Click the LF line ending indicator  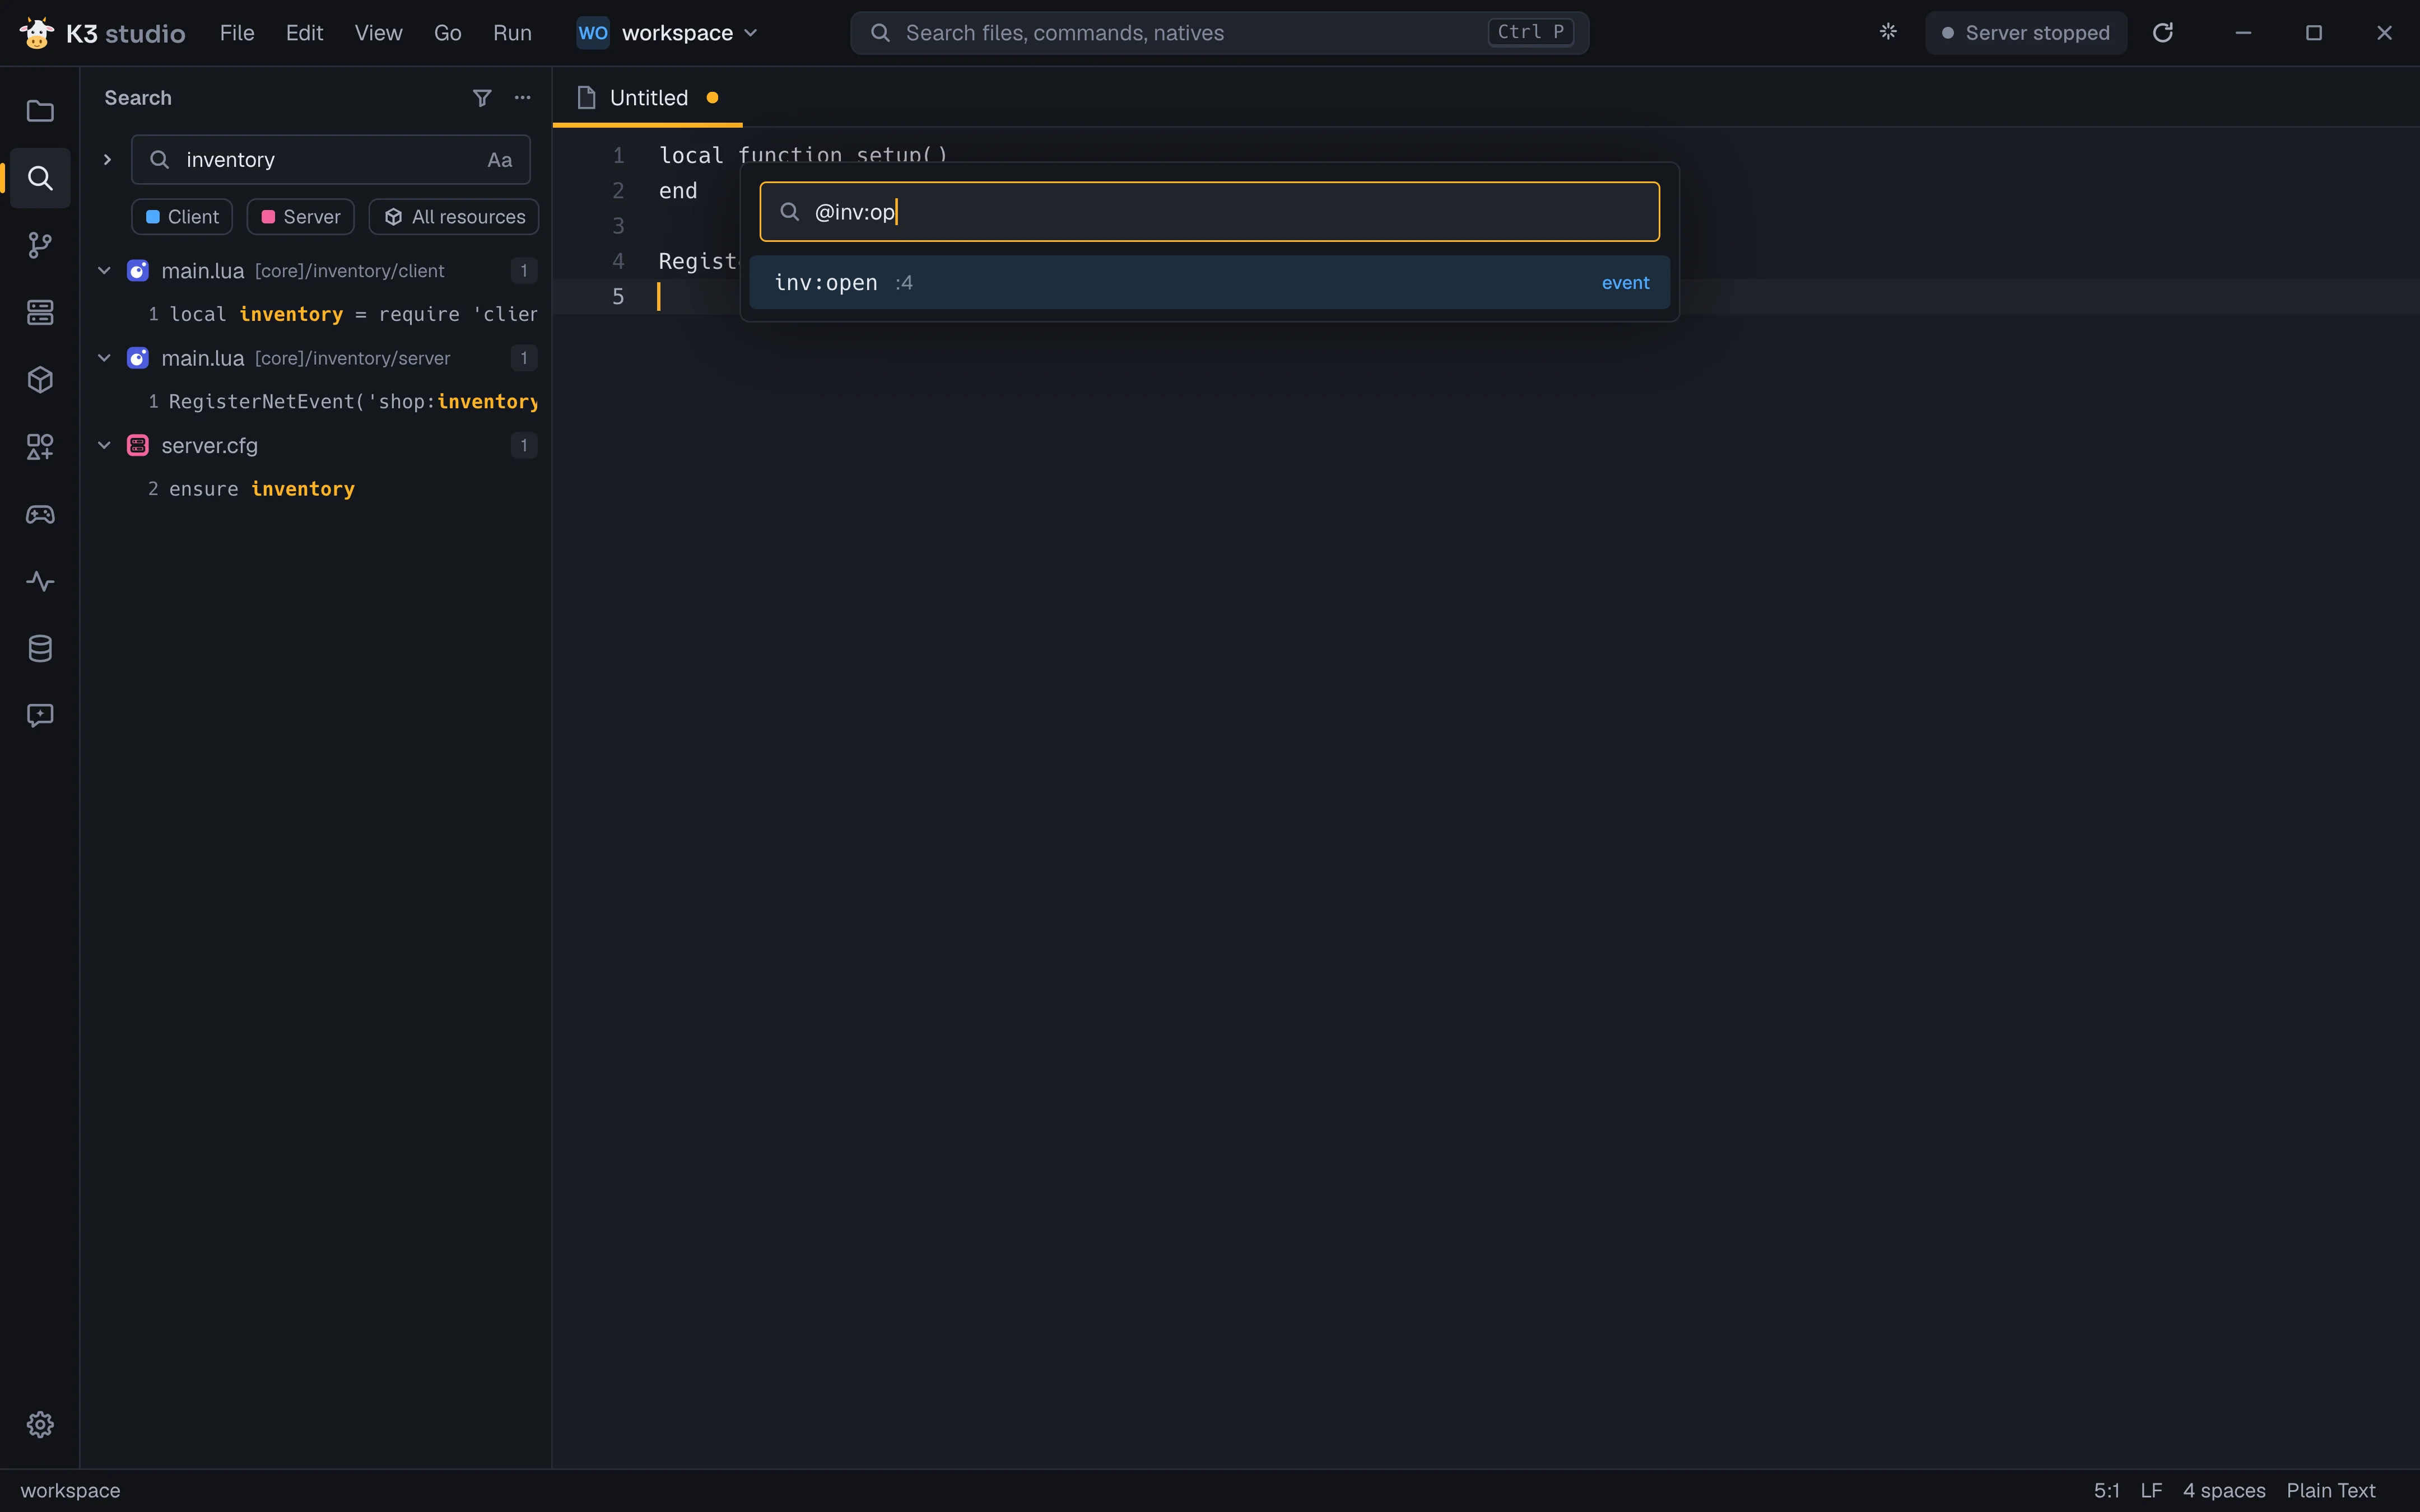coord(2151,1490)
